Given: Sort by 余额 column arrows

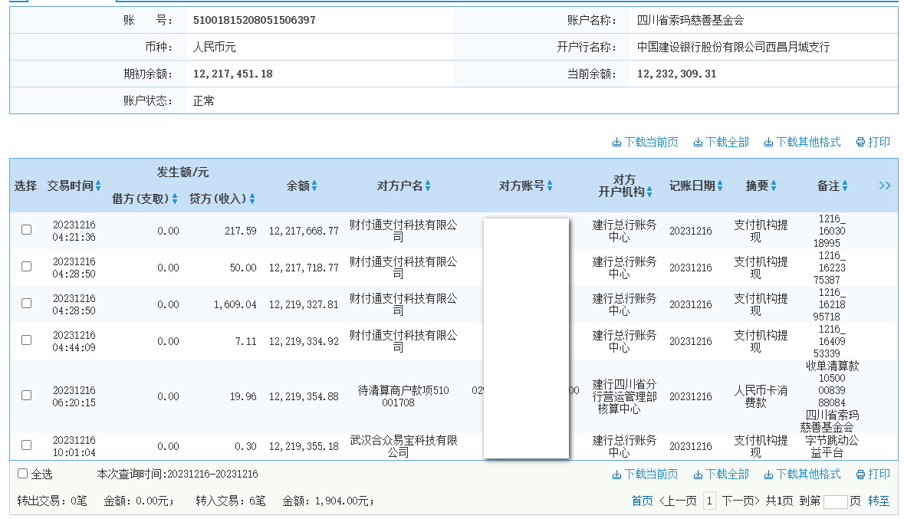Looking at the screenshot, I should click(x=314, y=186).
